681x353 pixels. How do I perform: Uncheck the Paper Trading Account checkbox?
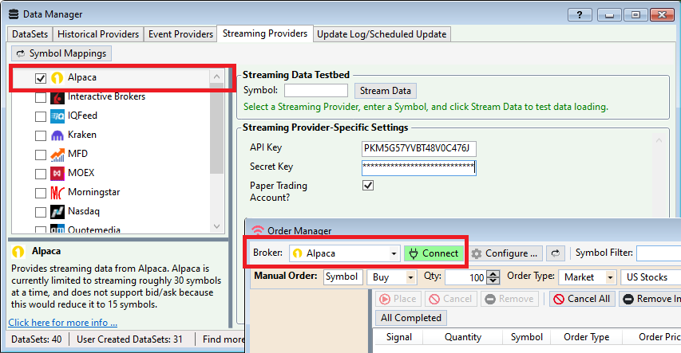click(368, 186)
